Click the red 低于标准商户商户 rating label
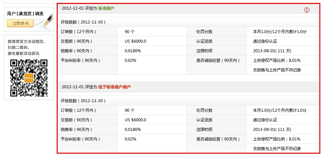The width and height of the screenshot is (322, 156). coord(114,87)
